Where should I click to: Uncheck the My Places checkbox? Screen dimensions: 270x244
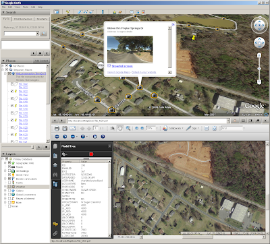pyautogui.click(x=7, y=66)
